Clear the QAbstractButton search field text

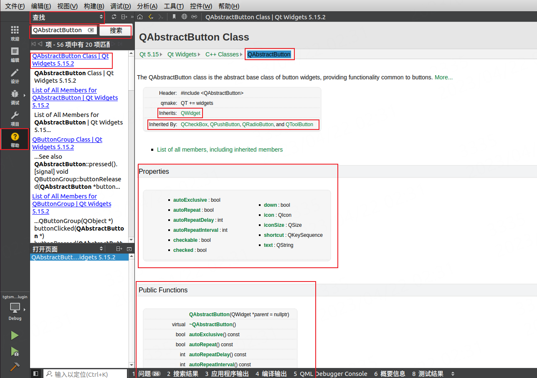[x=91, y=30]
